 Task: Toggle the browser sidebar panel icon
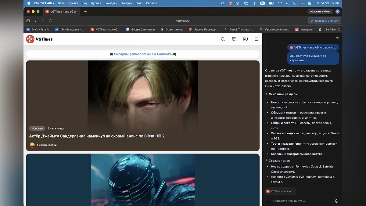28,21
